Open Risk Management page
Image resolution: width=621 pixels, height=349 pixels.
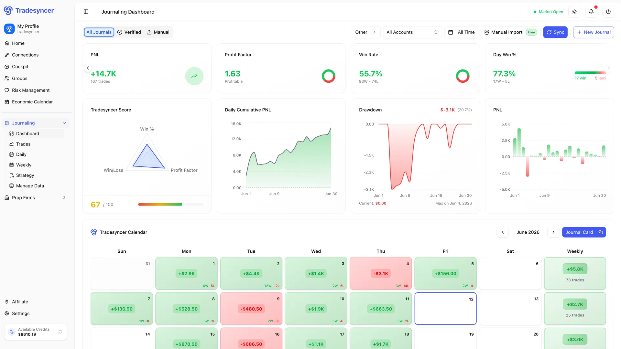(31, 90)
